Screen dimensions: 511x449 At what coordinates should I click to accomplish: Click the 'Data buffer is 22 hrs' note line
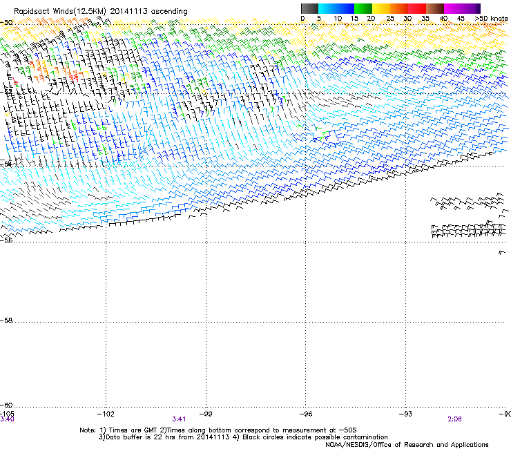[x=243, y=437]
